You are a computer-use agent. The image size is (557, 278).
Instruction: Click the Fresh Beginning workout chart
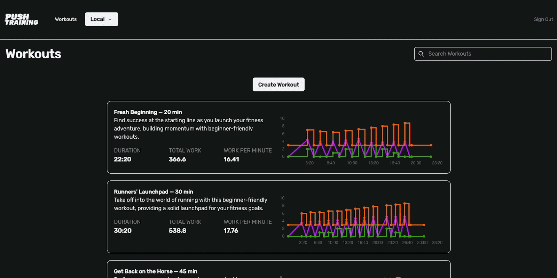[x=361, y=141]
